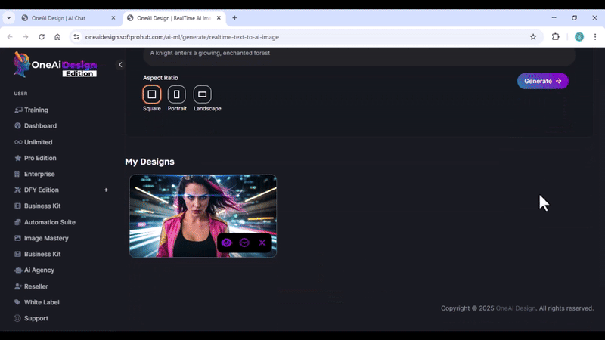Open a new browser tab
Screen dimensions: 605x340
click(x=234, y=18)
